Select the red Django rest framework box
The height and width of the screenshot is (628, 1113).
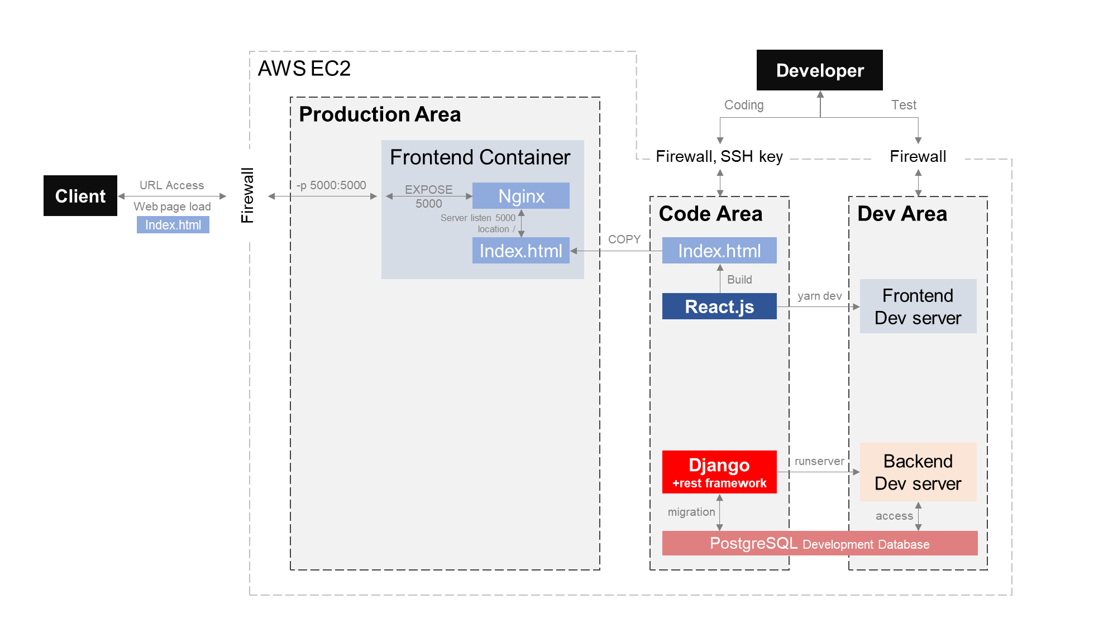(x=719, y=472)
